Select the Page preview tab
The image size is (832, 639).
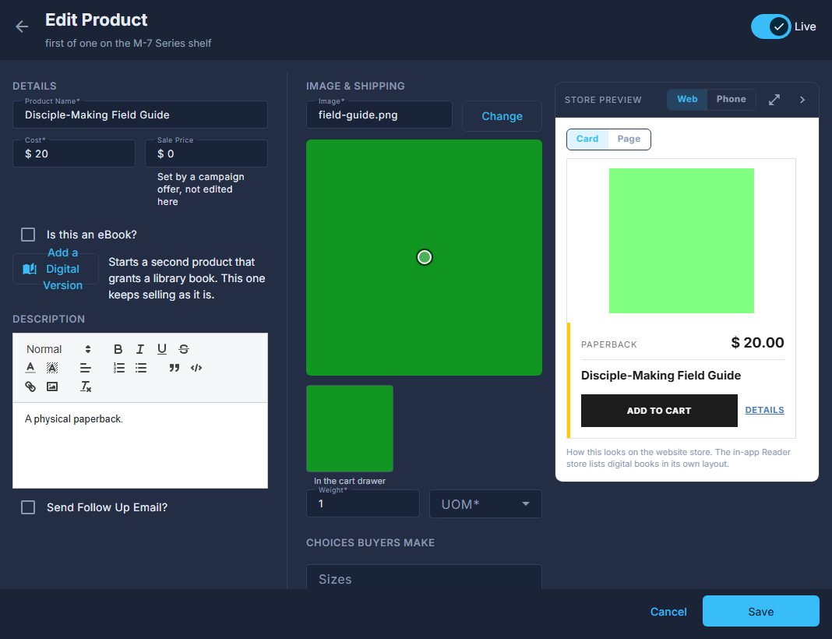click(629, 139)
